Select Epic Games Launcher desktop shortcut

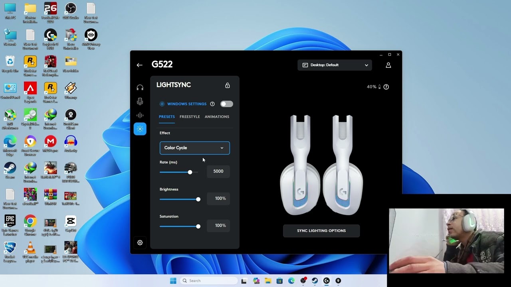[10, 226]
